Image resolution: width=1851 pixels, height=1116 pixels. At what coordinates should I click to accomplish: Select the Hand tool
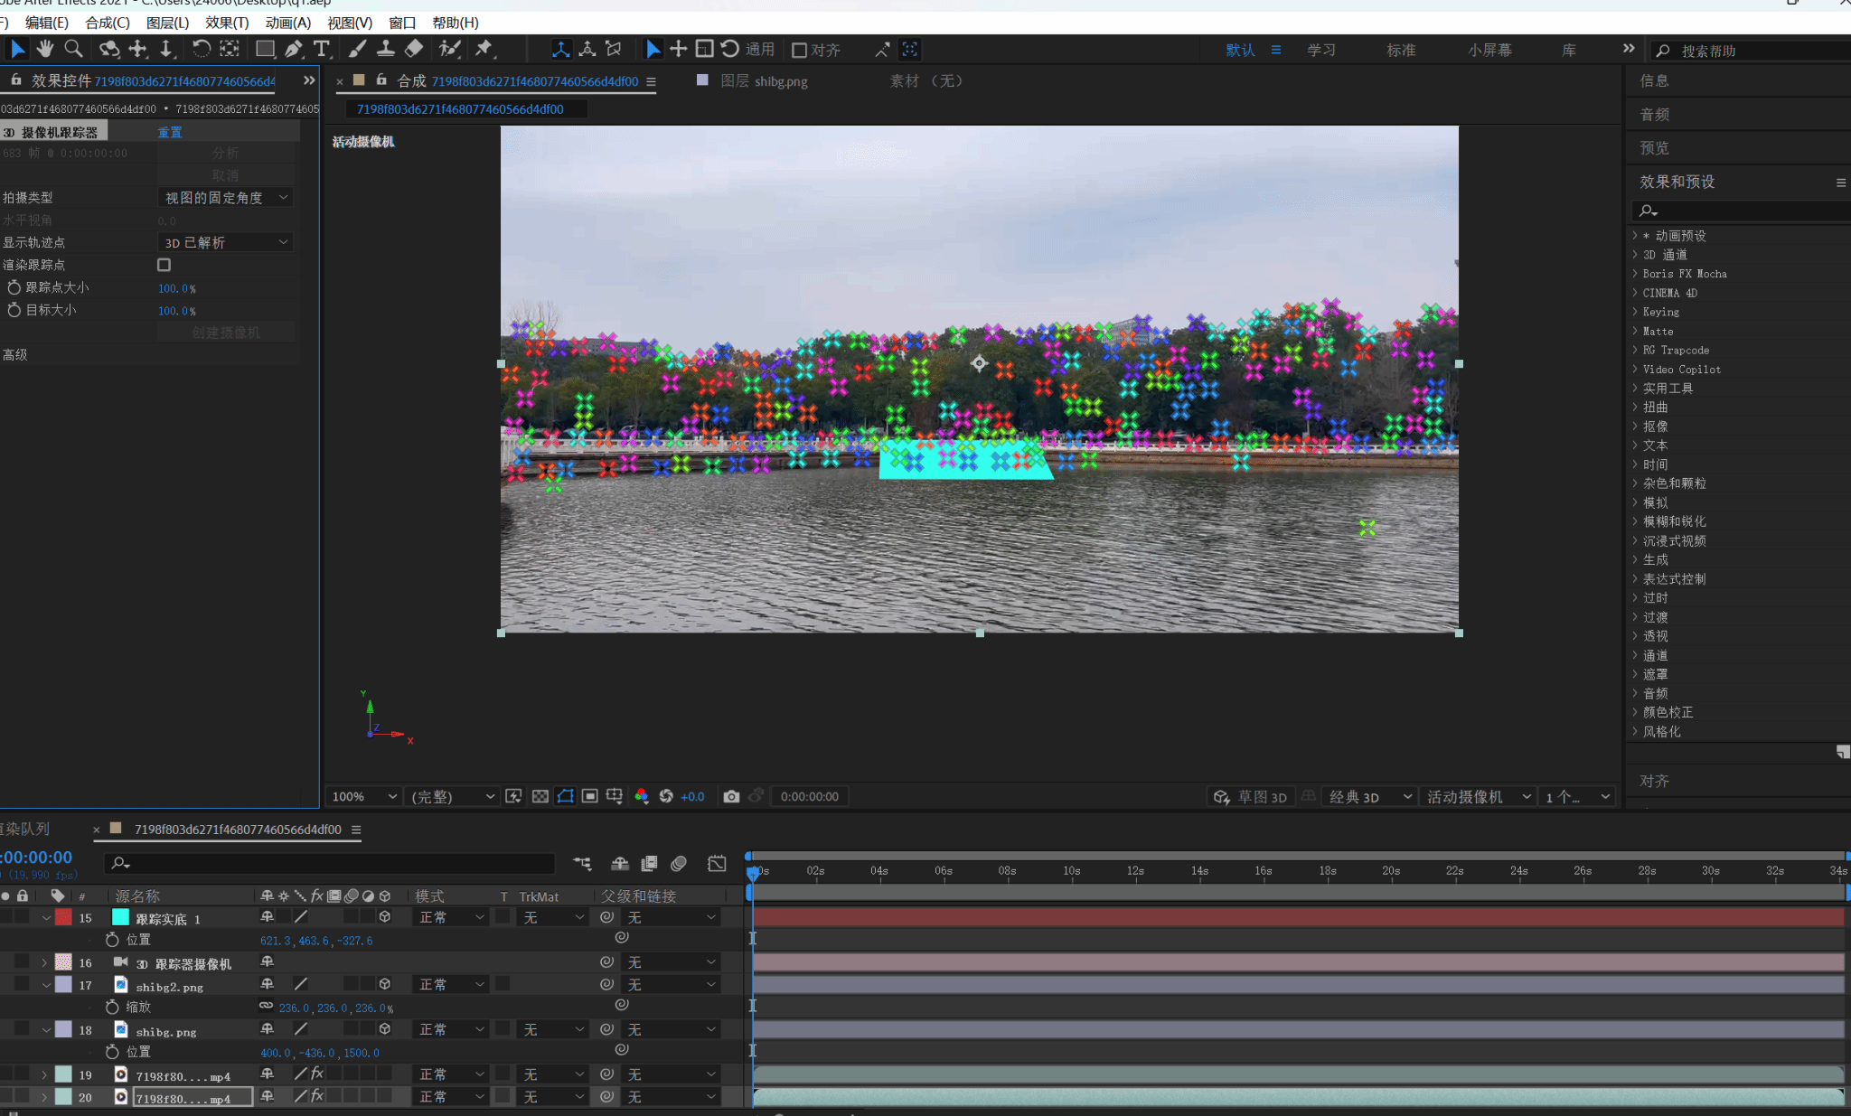point(45,49)
